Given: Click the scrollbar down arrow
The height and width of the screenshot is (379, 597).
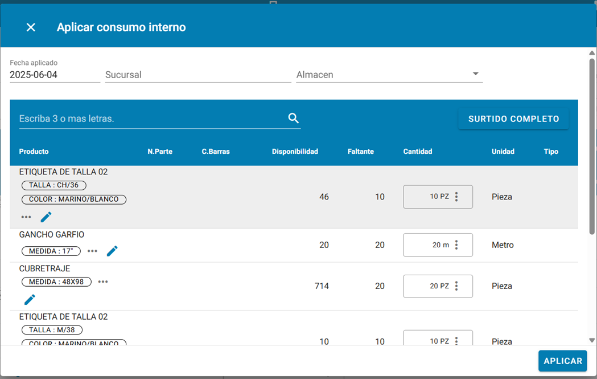Looking at the screenshot, I should click(x=592, y=340).
